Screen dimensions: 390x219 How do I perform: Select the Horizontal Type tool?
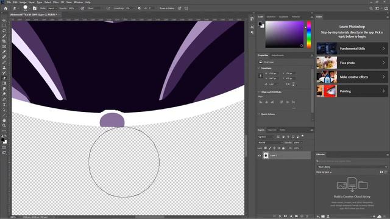click(4, 105)
